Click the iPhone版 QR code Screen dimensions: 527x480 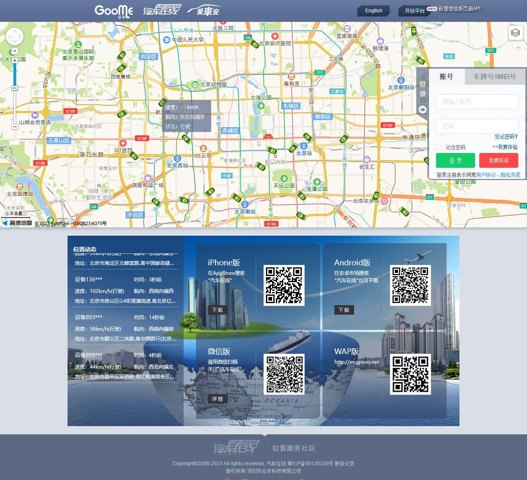point(284,285)
